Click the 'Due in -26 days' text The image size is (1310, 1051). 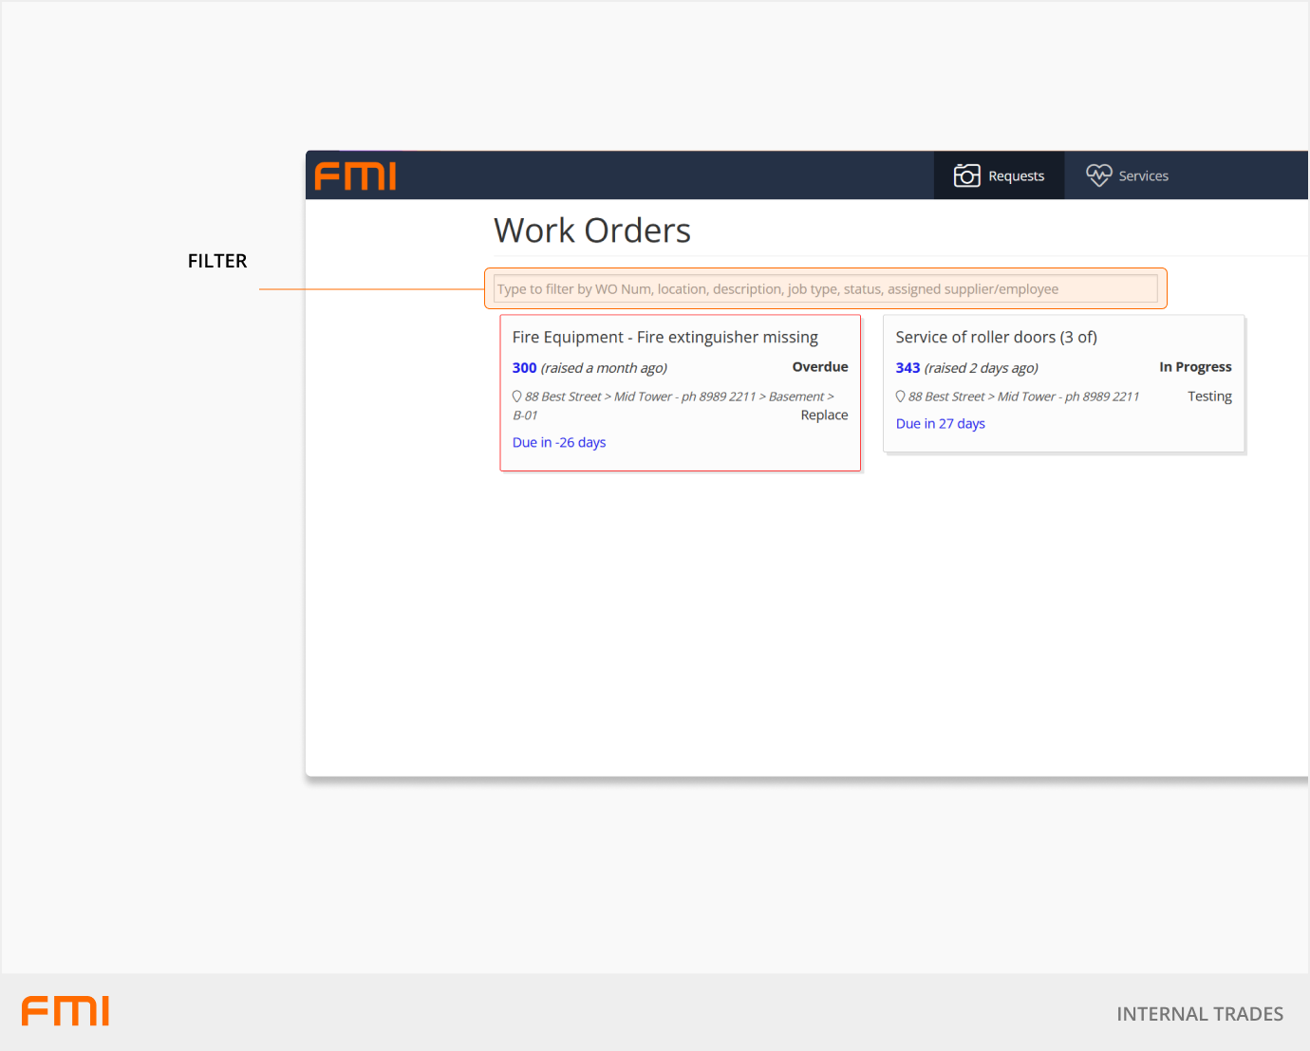pyautogui.click(x=559, y=443)
